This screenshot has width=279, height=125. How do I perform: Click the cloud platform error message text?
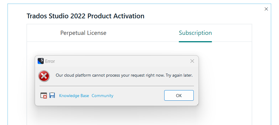[124, 75]
